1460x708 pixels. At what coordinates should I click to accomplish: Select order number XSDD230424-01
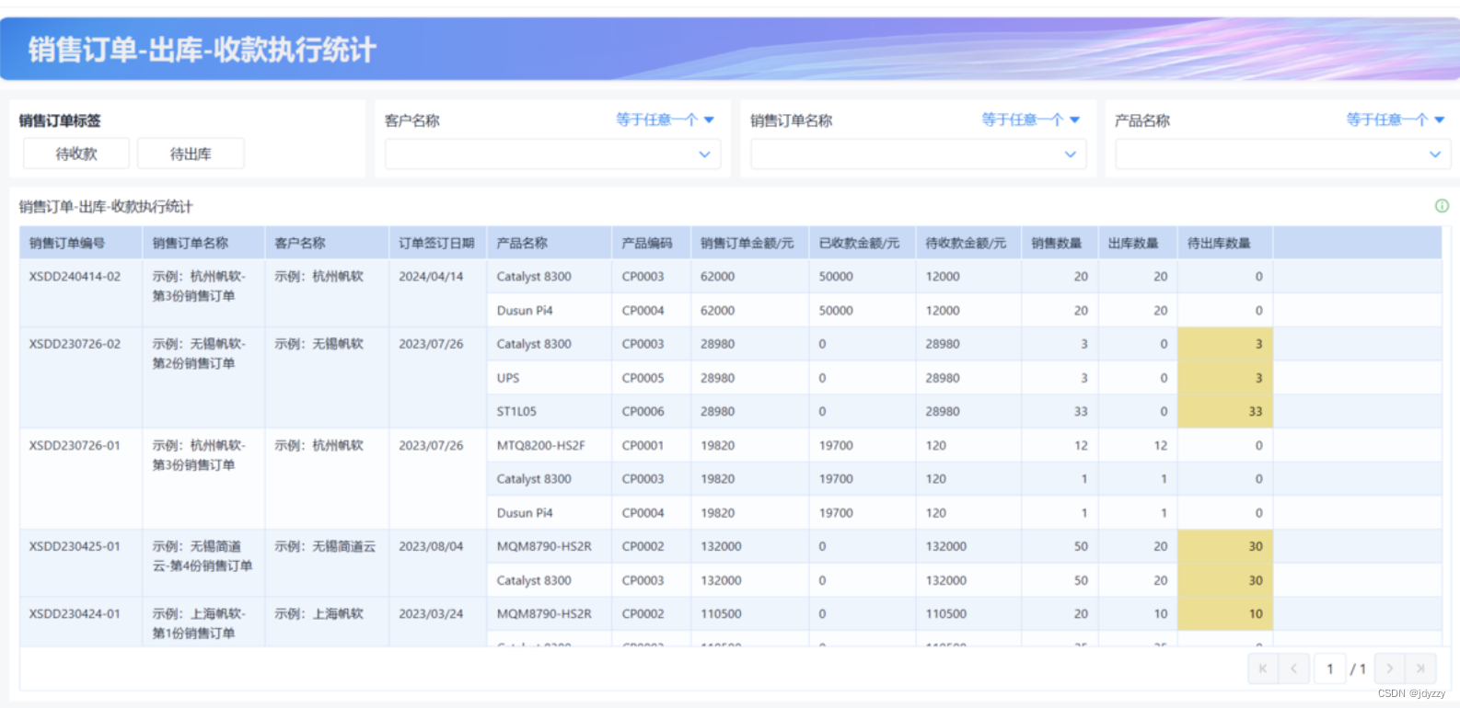[75, 613]
